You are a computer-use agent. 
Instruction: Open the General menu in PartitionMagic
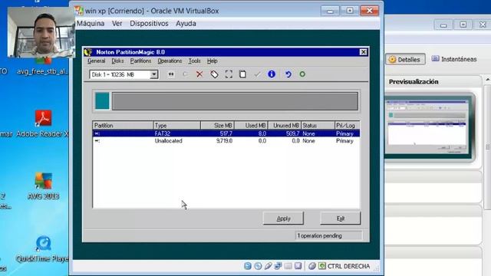(96, 61)
